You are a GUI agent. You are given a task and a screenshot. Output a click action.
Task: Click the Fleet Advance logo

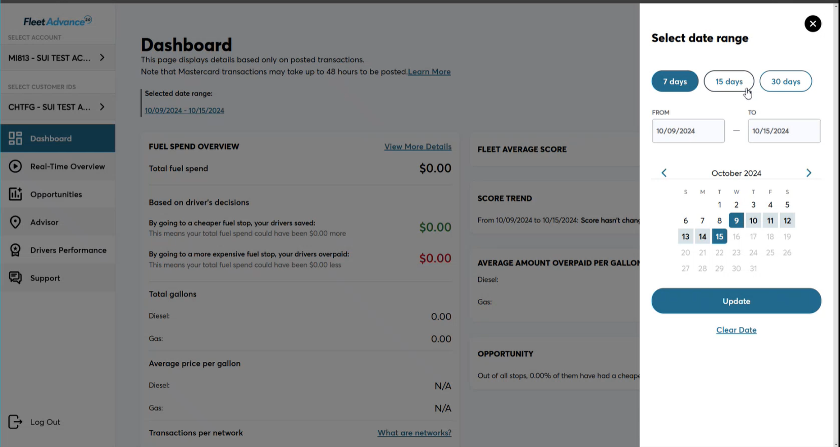[57, 21]
